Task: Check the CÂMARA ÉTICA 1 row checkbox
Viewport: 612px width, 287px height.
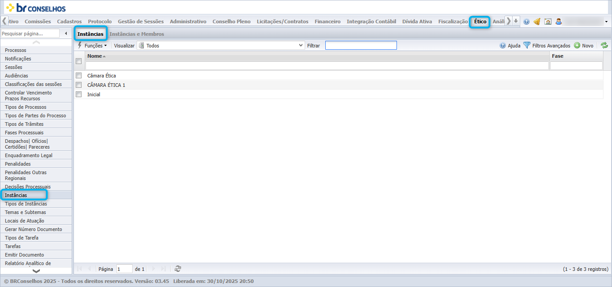Action: [x=79, y=85]
